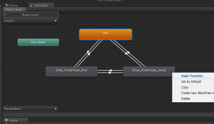Click the Base Layer breadcrumb
214x124 pixels.
point(14,10)
